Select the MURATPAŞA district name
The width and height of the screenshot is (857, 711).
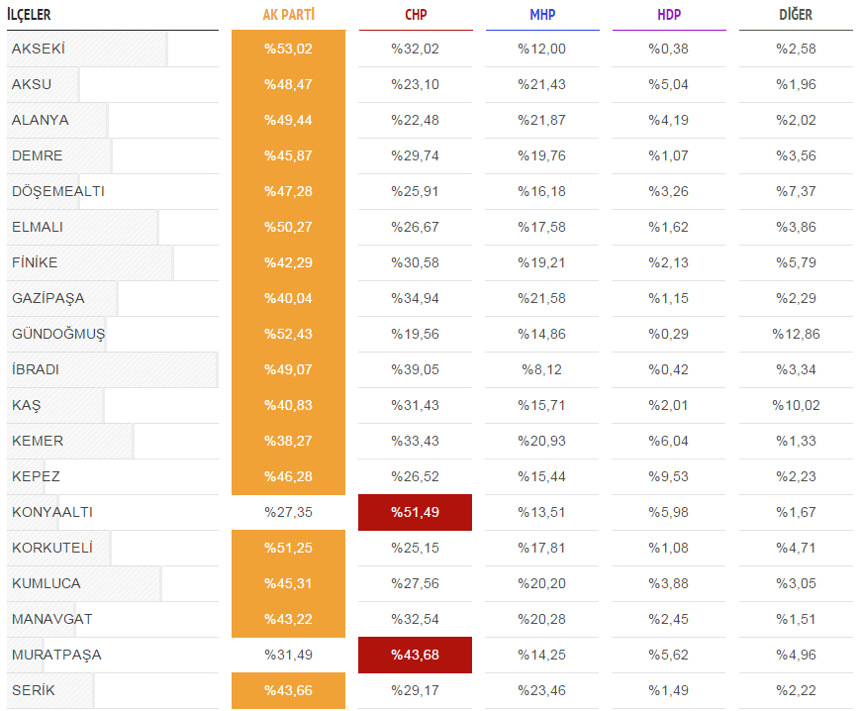[56, 655]
